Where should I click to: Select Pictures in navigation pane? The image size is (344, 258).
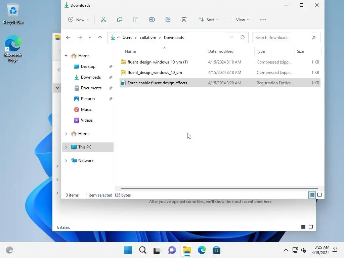pyautogui.click(x=88, y=99)
